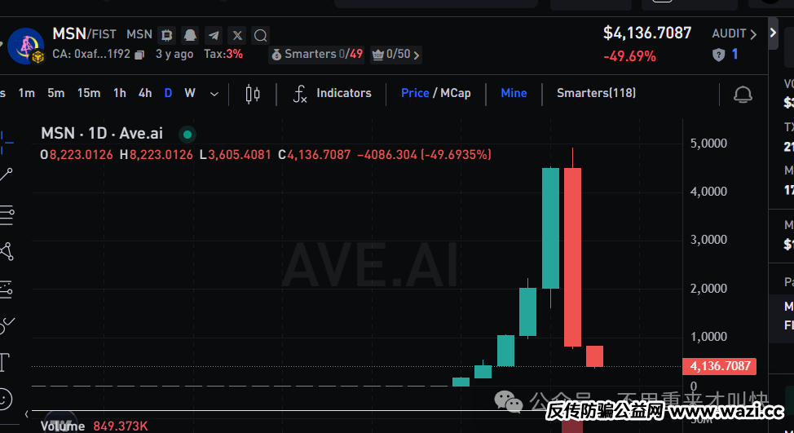Open the emoji sticker tool in sidebar
Image resolution: width=794 pixels, height=433 pixels.
coord(5,399)
